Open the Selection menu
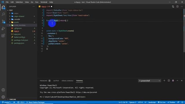This screenshot has height=104, width=185. pyautogui.click(x=19, y=2)
